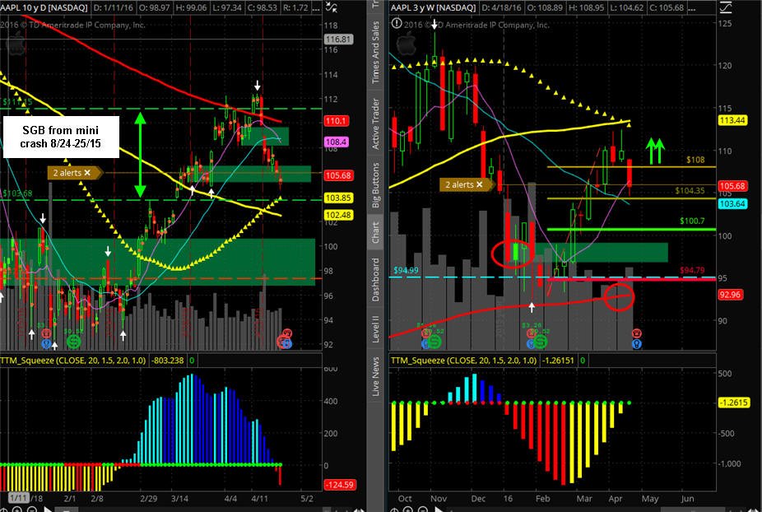Click first red conference call icon on daily chart
This screenshot has width=762, height=512.
[46, 333]
